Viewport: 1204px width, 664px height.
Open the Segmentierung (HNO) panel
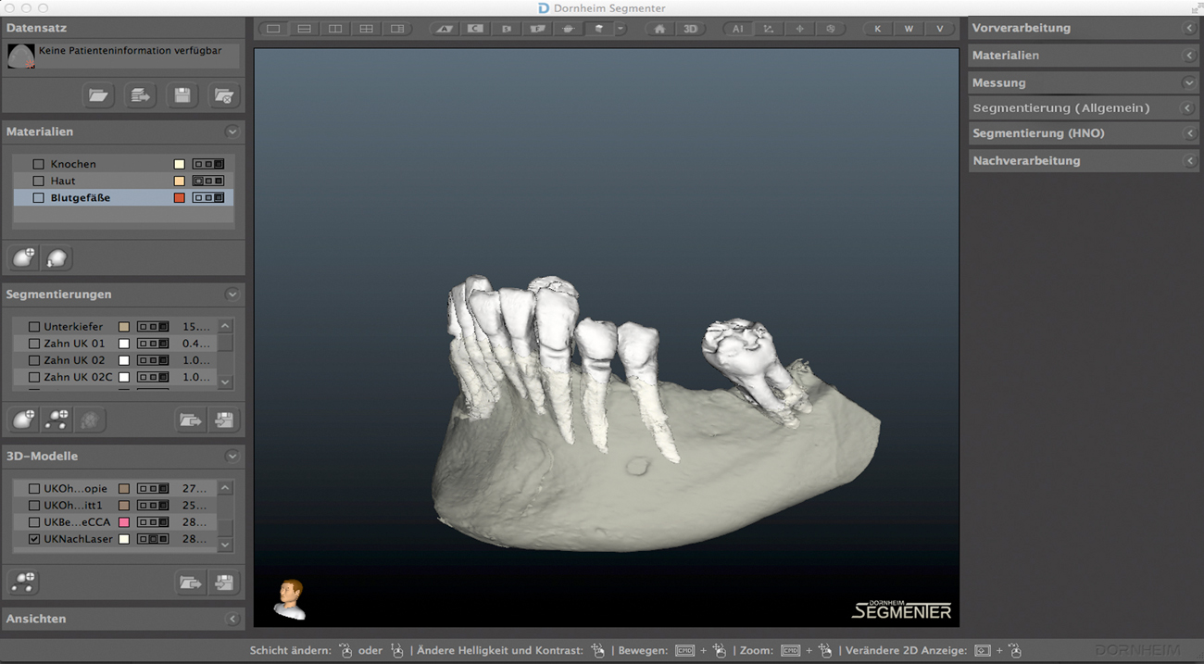coord(1188,133)
